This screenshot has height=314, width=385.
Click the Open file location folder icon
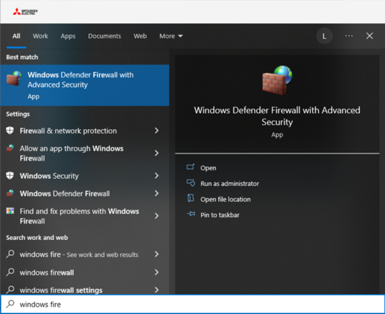pyautogui.click(x=191, y=199)
